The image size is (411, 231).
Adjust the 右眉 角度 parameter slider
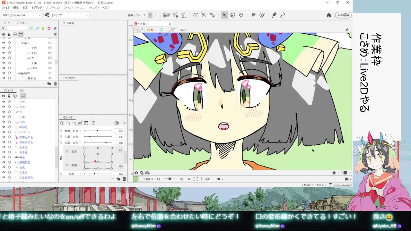click(98, 131)
